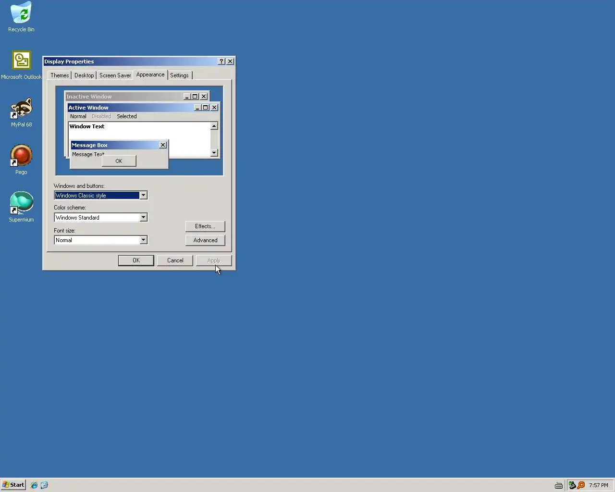
Task: Click Selected menu item in preview
Action: point(127,116)
